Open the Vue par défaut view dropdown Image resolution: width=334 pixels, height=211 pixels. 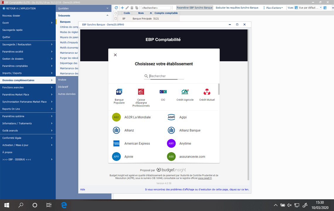[310, 8]
